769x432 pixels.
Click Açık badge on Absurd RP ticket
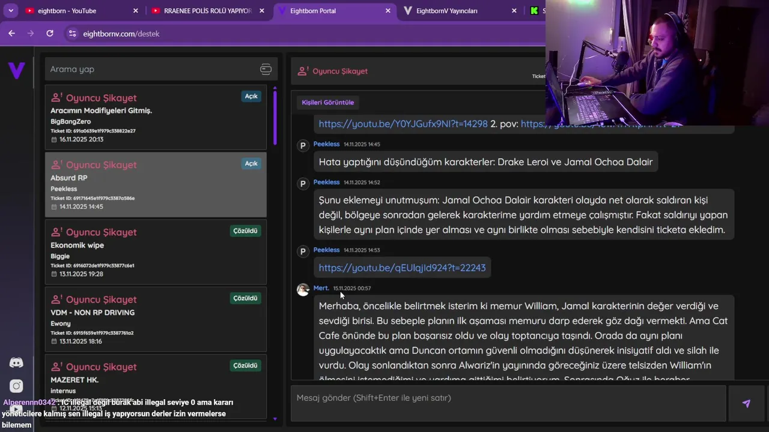251,163
